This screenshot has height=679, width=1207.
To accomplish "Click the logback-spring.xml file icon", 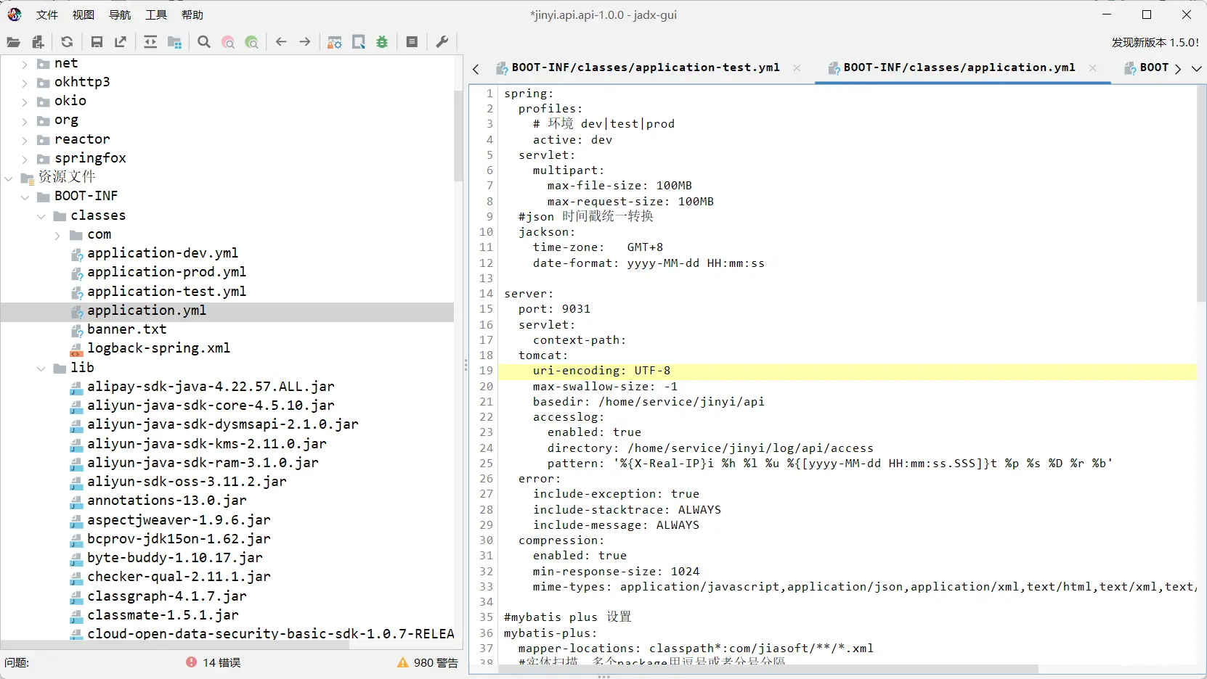I will (x=76, y=349).
